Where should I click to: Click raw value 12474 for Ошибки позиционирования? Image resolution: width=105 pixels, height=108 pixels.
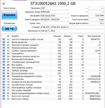98,51
